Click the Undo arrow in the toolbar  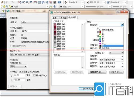(x=7, y=2)
